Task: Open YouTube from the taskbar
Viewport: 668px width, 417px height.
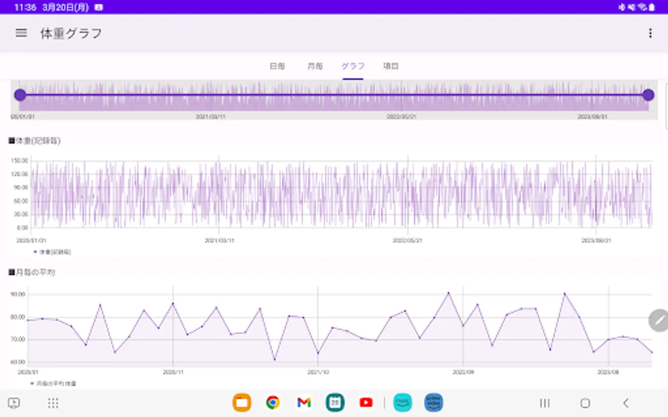Action: click(366, 403)
